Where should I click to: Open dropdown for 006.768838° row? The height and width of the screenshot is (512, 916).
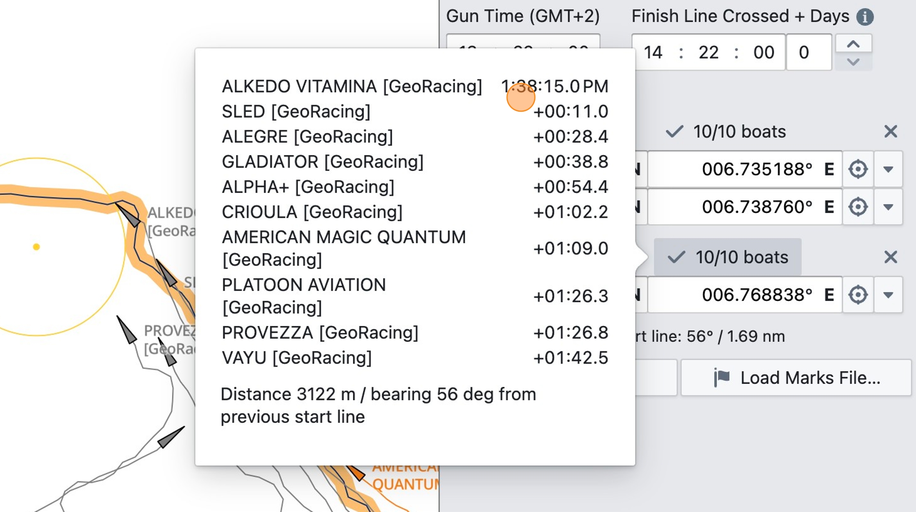point(888,295)
